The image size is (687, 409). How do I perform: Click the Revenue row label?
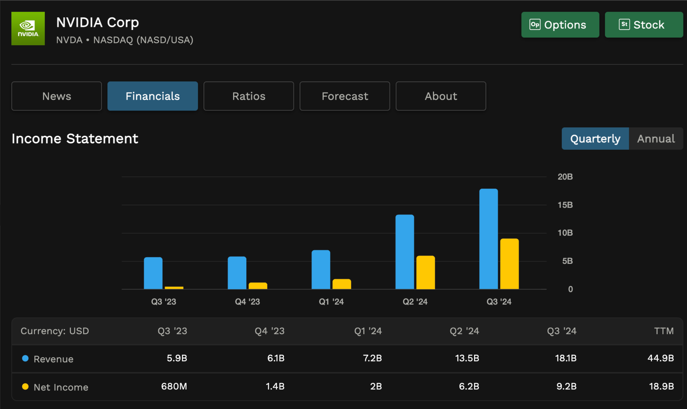pos(53,359)
